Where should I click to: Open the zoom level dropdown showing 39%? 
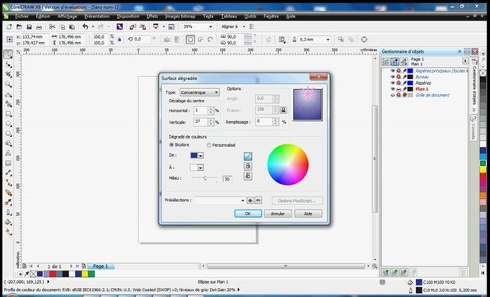point(210,27)
